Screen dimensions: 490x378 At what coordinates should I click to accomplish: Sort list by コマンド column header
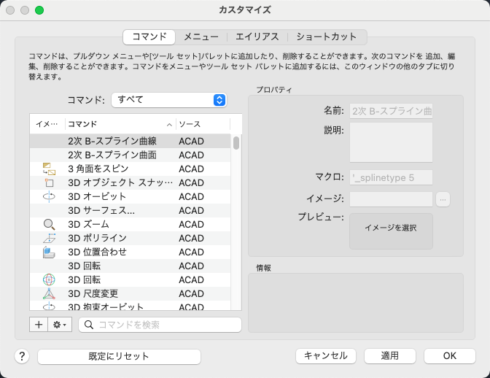coord(120,124)
